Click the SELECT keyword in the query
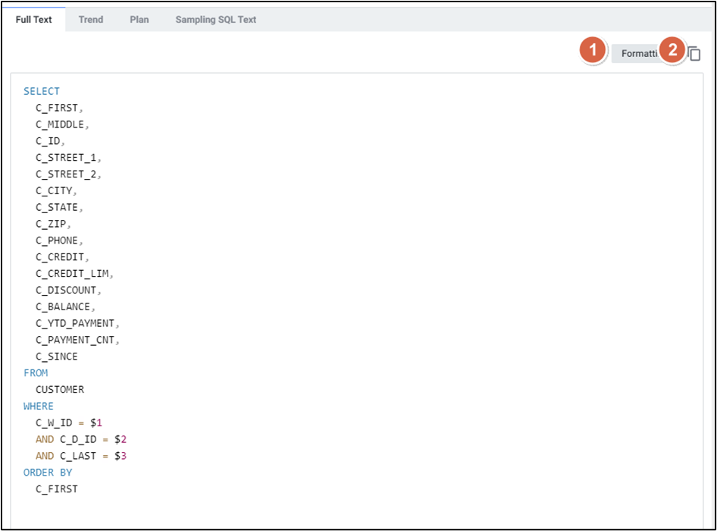Screen dimensions: 717x531 [41, 91]
